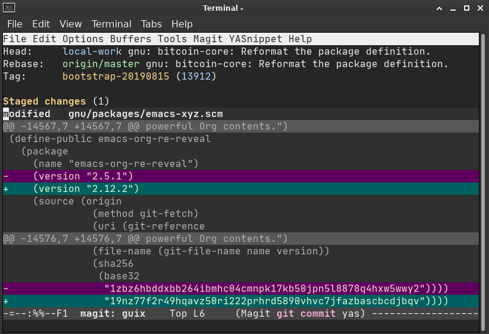Select the bootstrap-20190815 tag
The width and height of the screenshot is (489, 334).
click(115, 76)
